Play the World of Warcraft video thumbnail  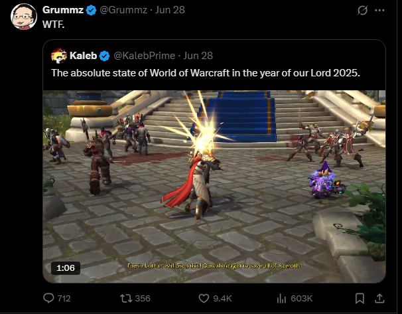point(214,187)
